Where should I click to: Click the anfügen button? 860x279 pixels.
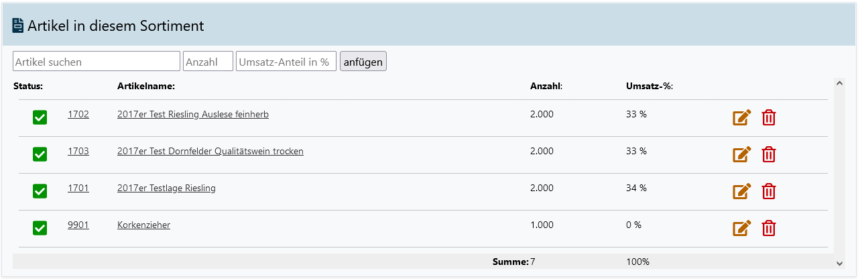pyautogui.click(x=363, y=62)
